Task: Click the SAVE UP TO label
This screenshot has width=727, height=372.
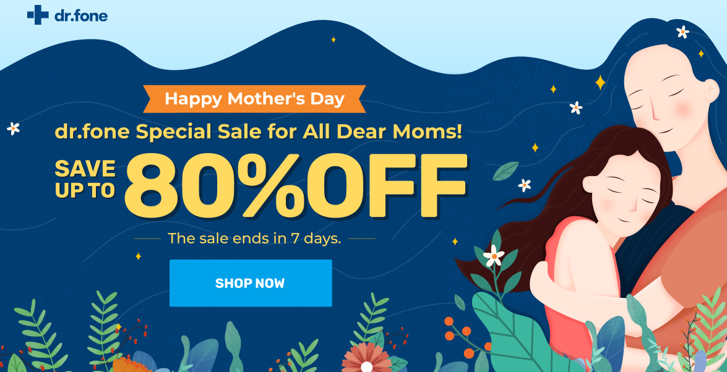Action: [x=85, y=179]
